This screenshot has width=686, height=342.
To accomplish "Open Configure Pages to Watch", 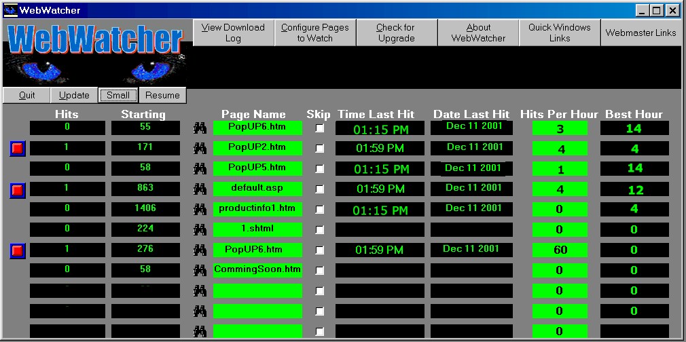I will pos(314,33).
